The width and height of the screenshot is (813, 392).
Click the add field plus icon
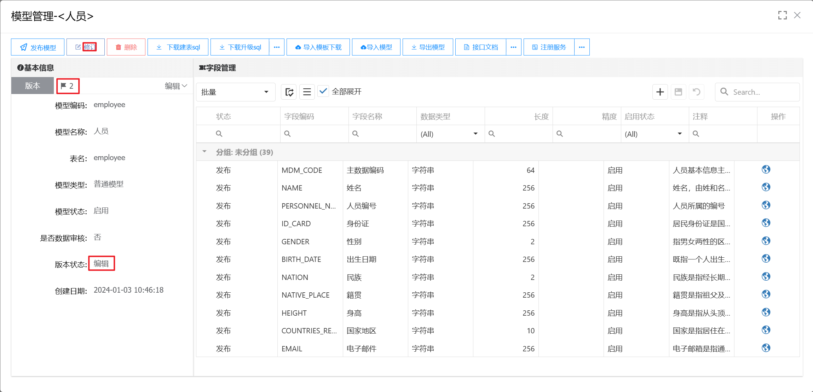coord(660,92)
